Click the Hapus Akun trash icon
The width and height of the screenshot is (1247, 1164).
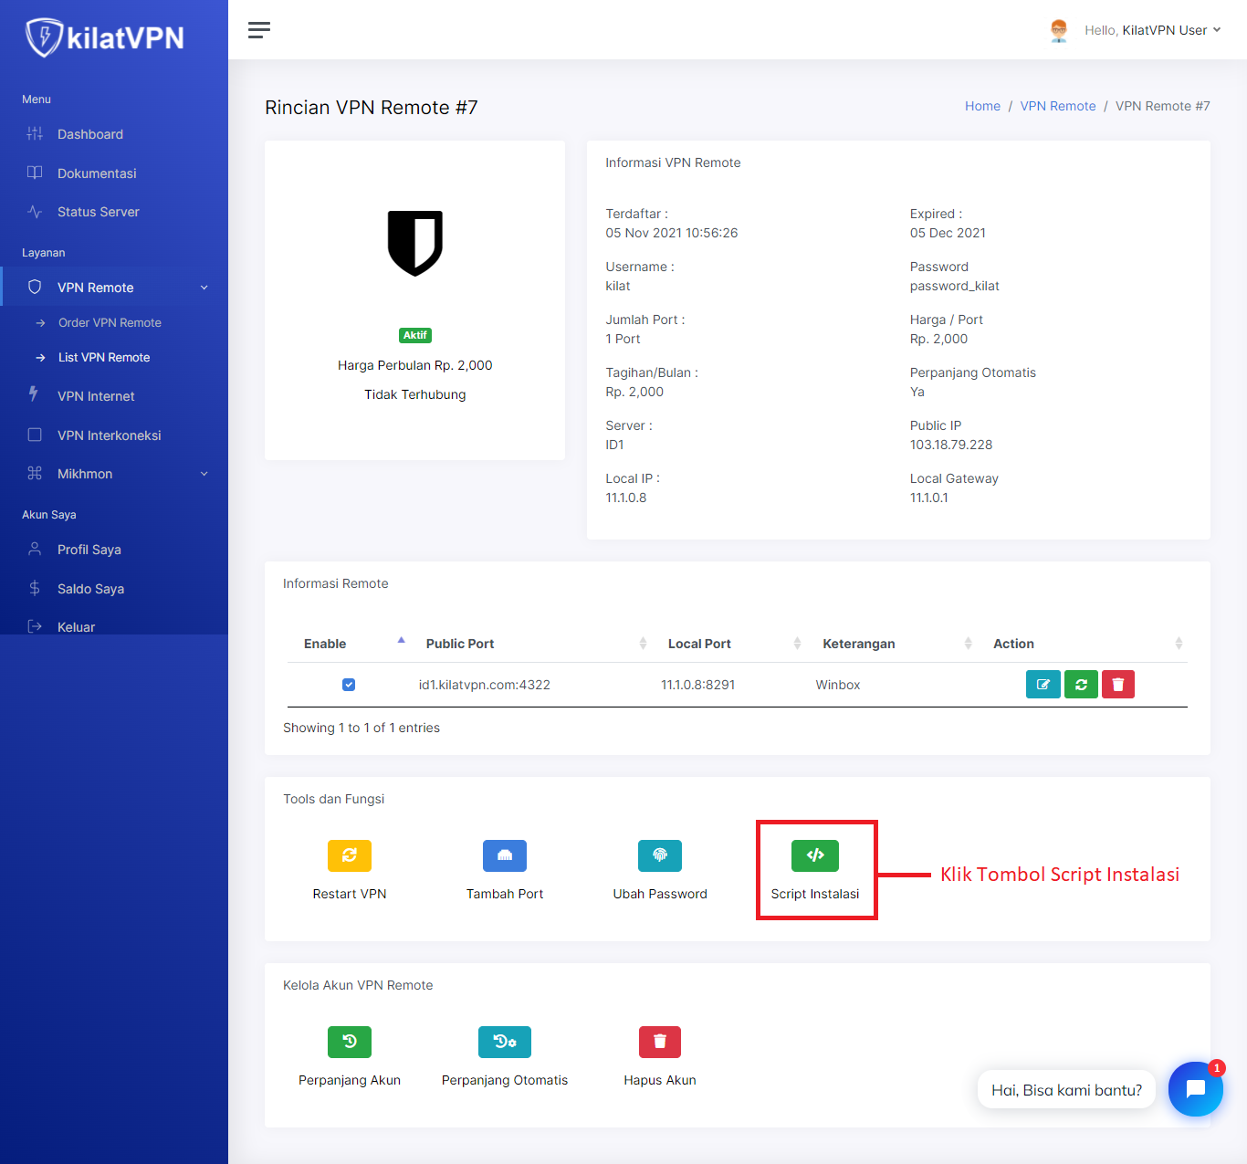point(659,1042)
